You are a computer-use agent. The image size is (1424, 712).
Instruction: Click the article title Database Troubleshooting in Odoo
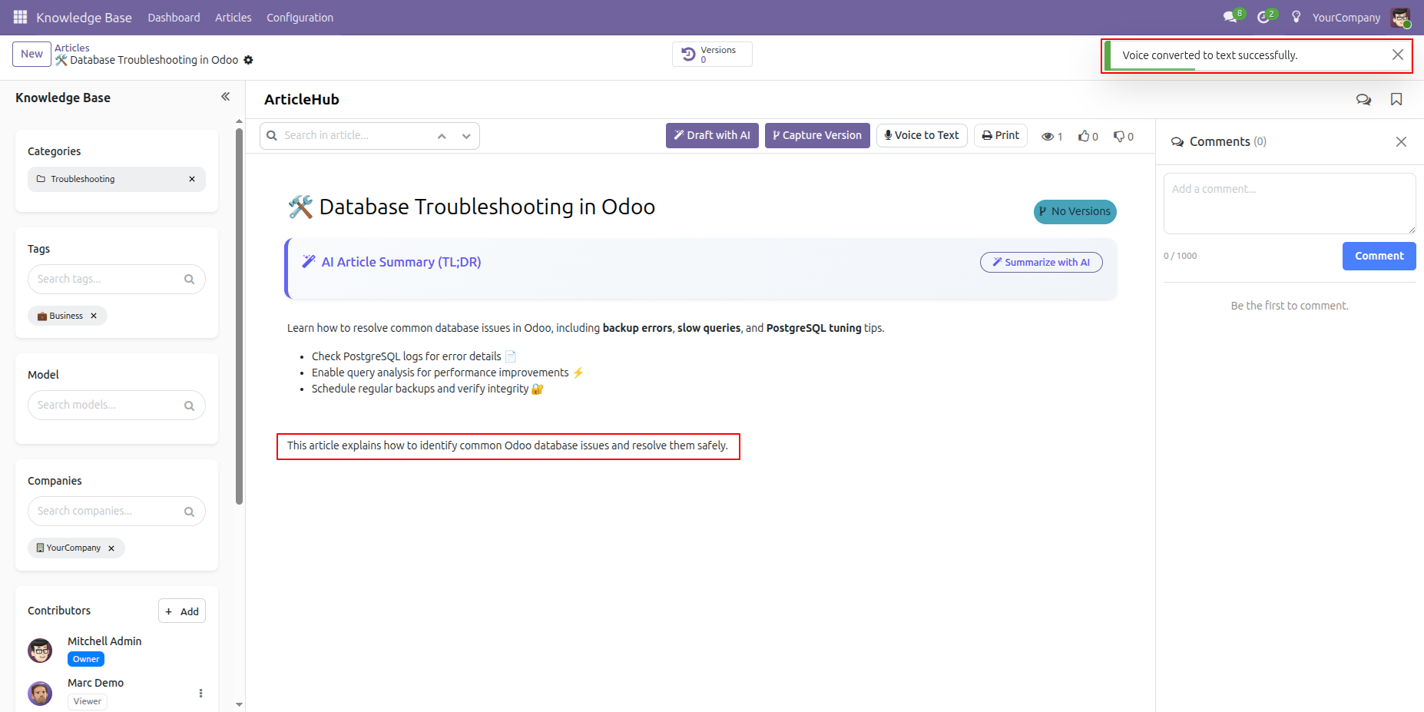pos(472,207)
